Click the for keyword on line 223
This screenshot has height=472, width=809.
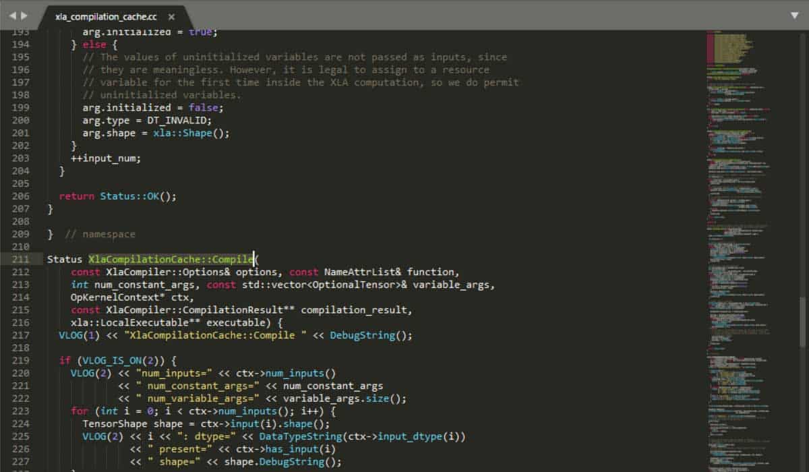80,411
